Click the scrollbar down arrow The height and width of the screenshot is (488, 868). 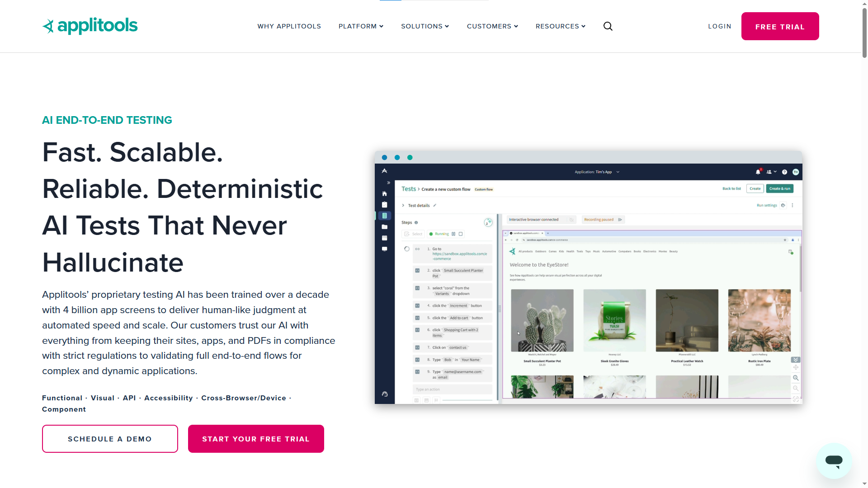[864, 484]
